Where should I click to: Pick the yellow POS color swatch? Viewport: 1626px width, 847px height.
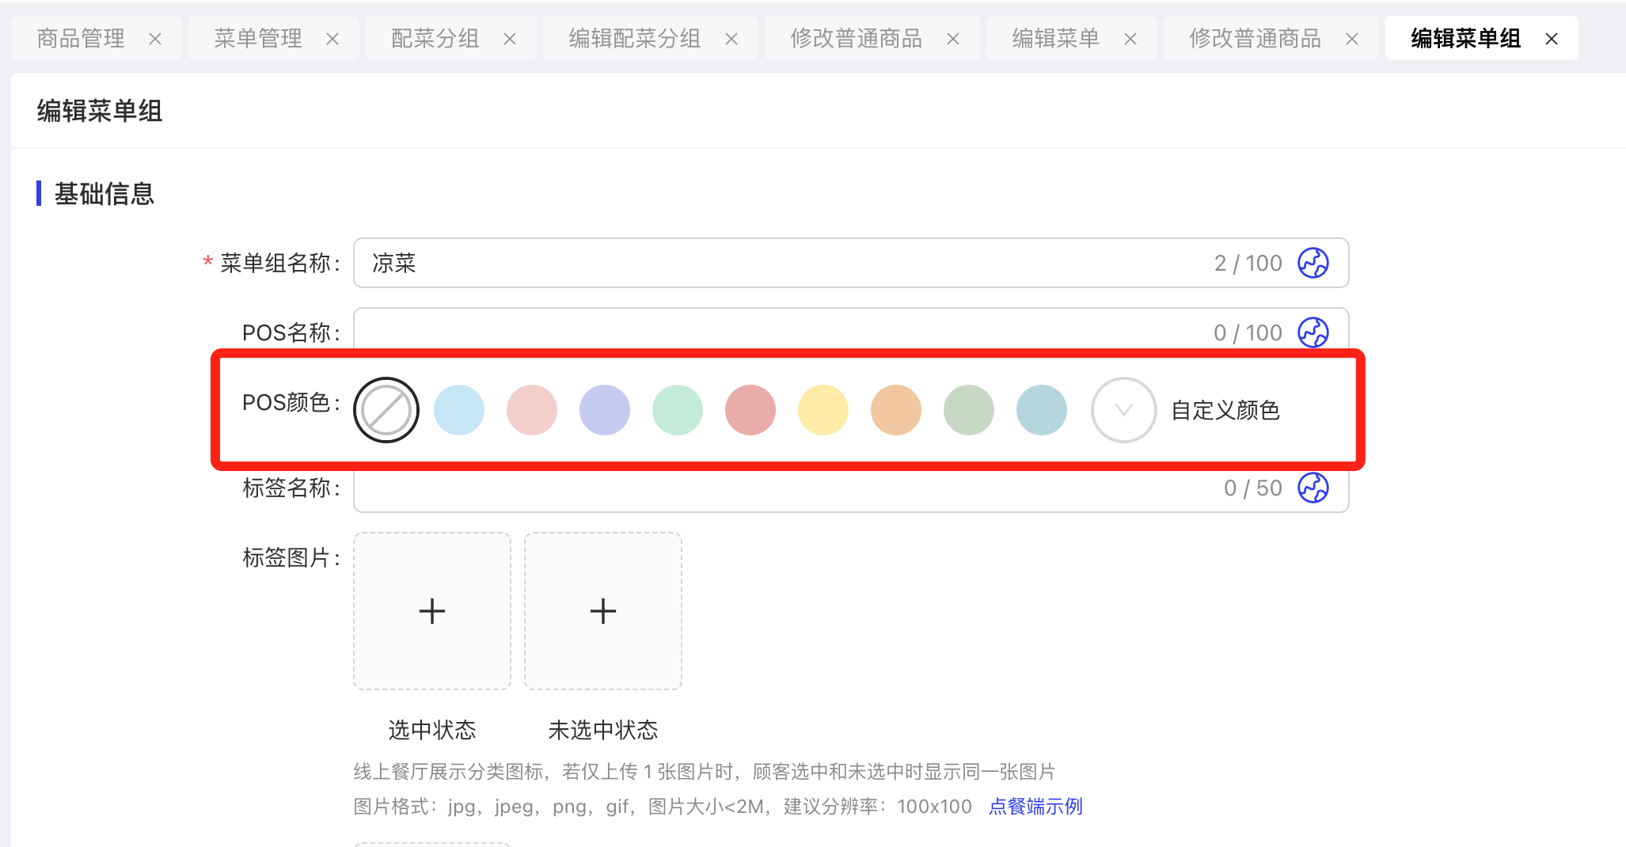(x=823, y=410)
